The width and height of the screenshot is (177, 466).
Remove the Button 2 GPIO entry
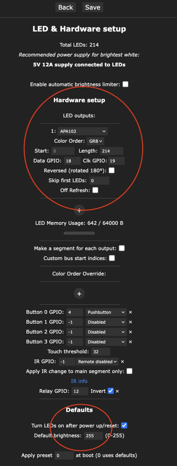[130, 332]
